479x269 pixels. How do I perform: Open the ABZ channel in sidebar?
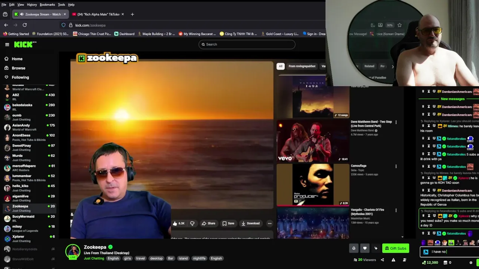[x=29, y=97]
